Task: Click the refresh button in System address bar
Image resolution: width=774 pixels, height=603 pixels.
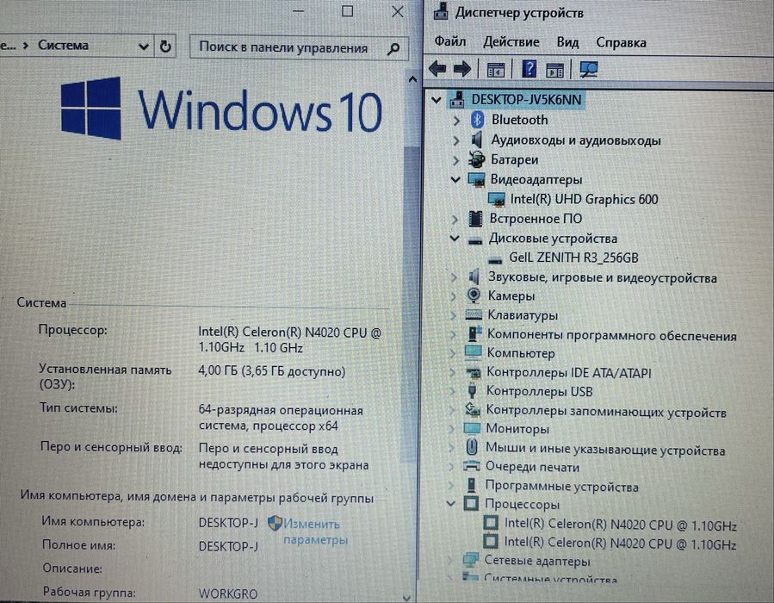Action: tap(165, 47)
